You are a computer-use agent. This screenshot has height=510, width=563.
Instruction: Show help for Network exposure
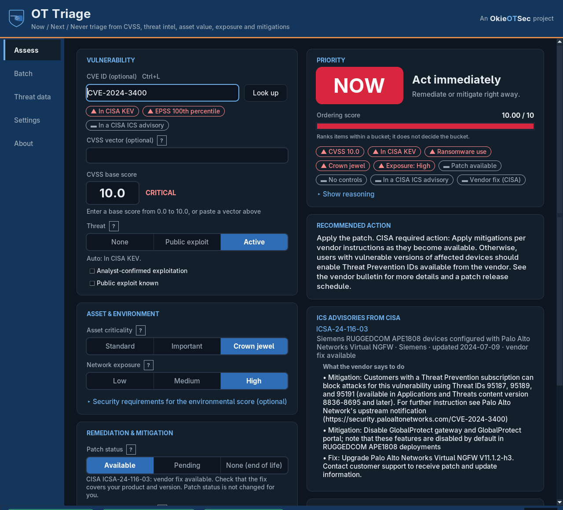click(149, 365)
